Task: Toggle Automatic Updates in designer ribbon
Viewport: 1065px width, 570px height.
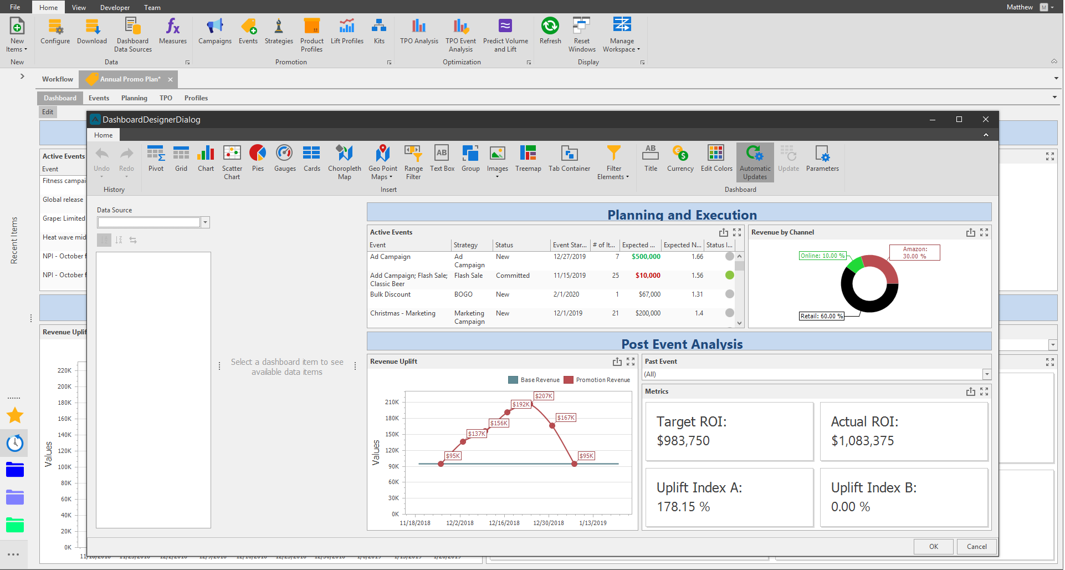Action: (x=755, y=162)
